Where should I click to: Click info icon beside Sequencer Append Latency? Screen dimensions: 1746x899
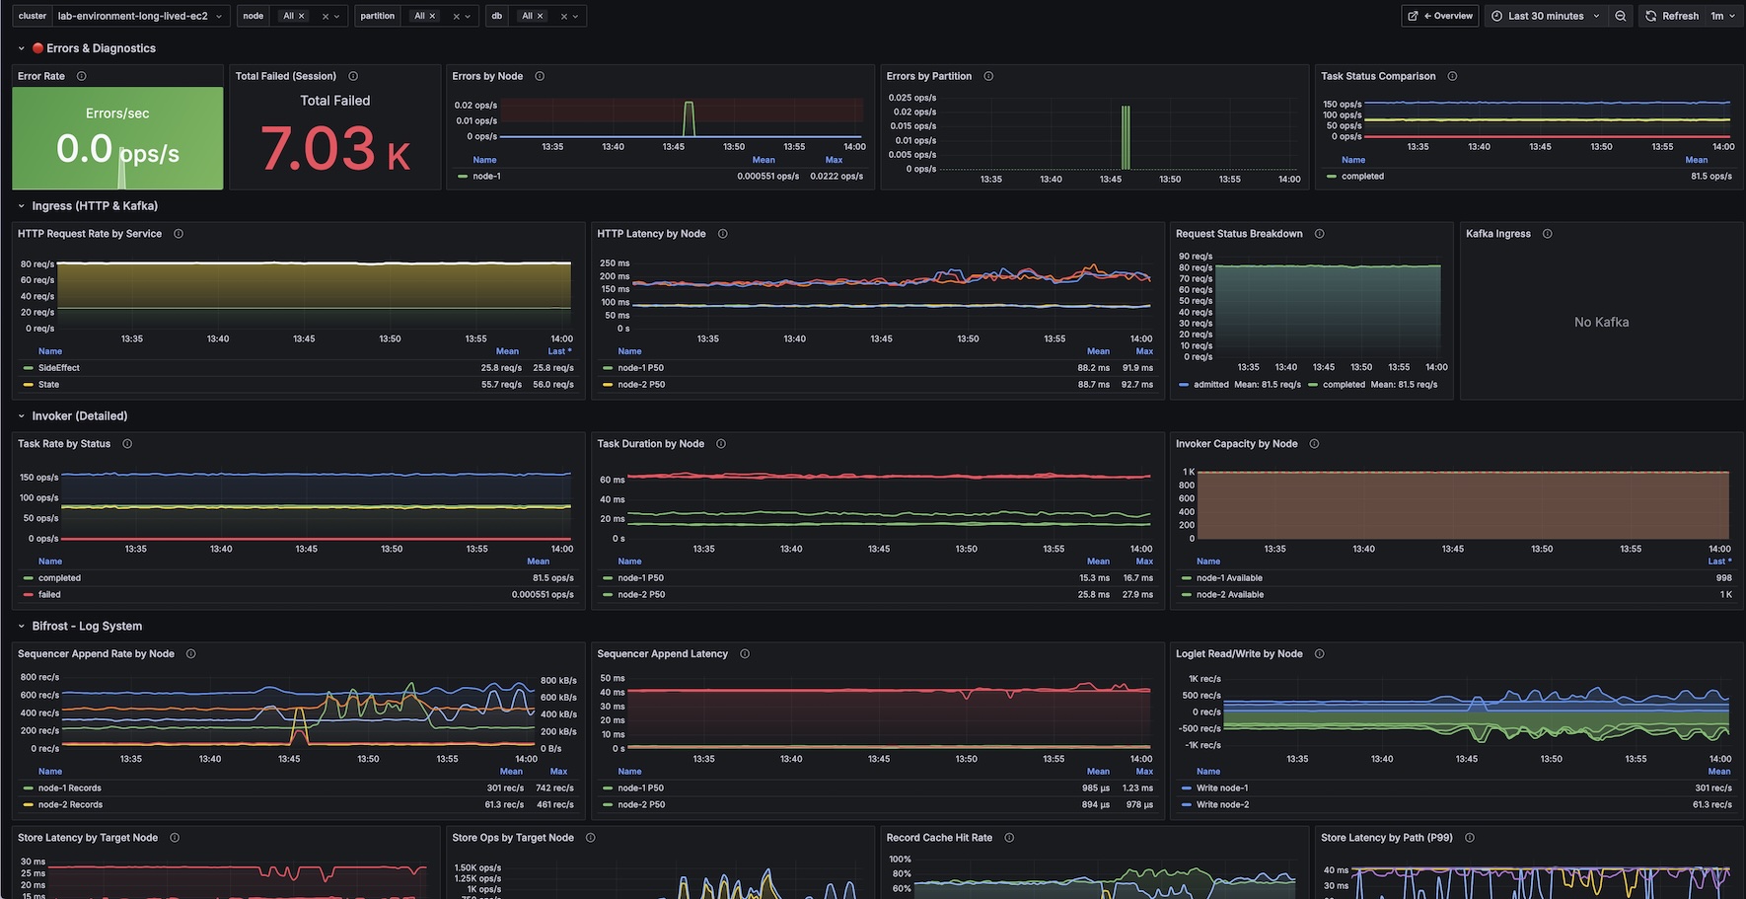(745, 654)
